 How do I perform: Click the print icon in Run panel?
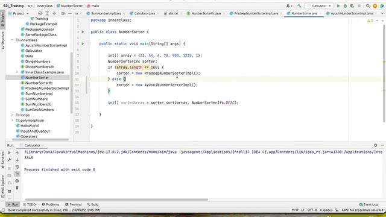tap(17, 181)
